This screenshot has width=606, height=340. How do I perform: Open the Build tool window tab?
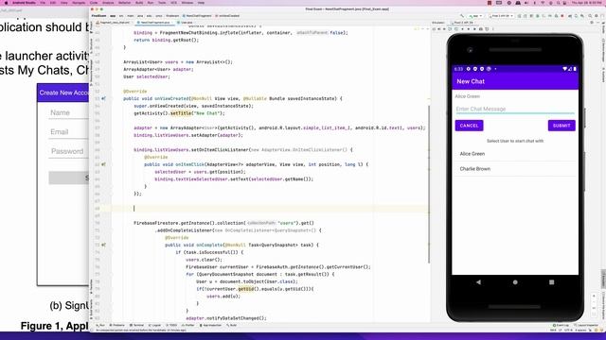click(x=232, y=325)
